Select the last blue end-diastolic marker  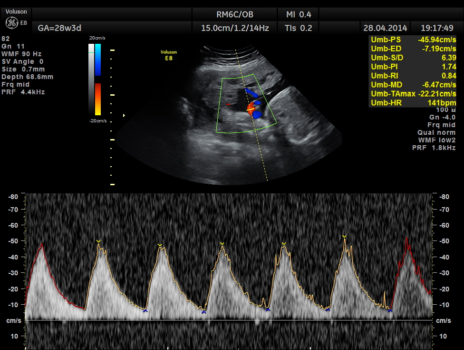coord(390,310)
